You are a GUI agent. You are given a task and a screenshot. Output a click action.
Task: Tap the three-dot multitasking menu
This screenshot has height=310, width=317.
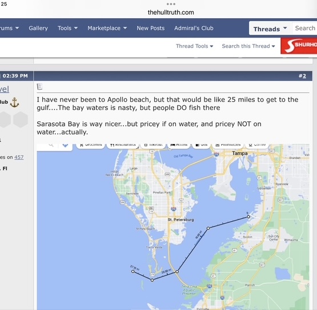(171, 4)
